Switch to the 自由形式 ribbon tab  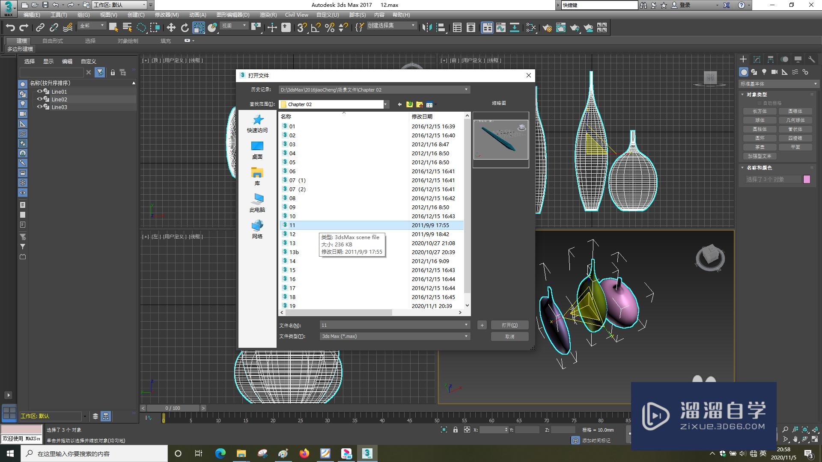53,41
